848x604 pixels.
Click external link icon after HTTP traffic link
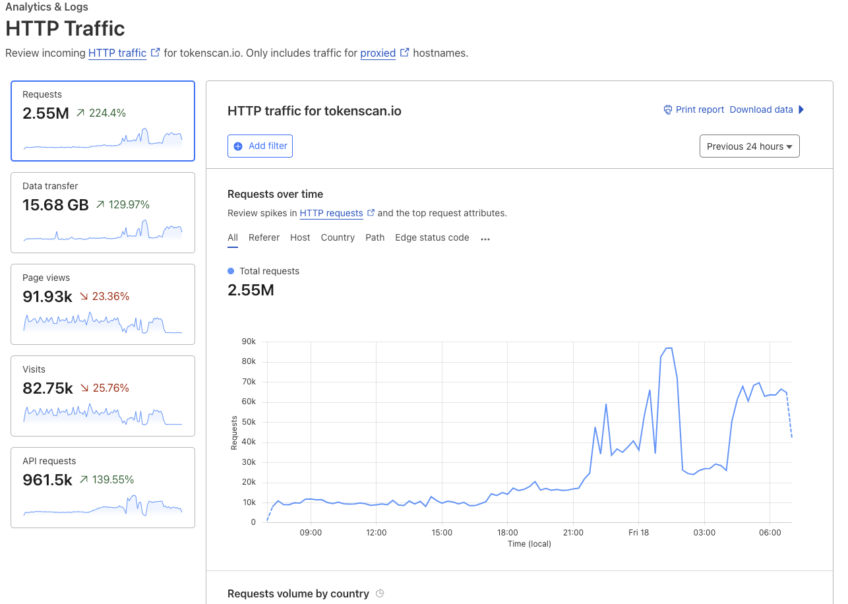pos(156,53)
